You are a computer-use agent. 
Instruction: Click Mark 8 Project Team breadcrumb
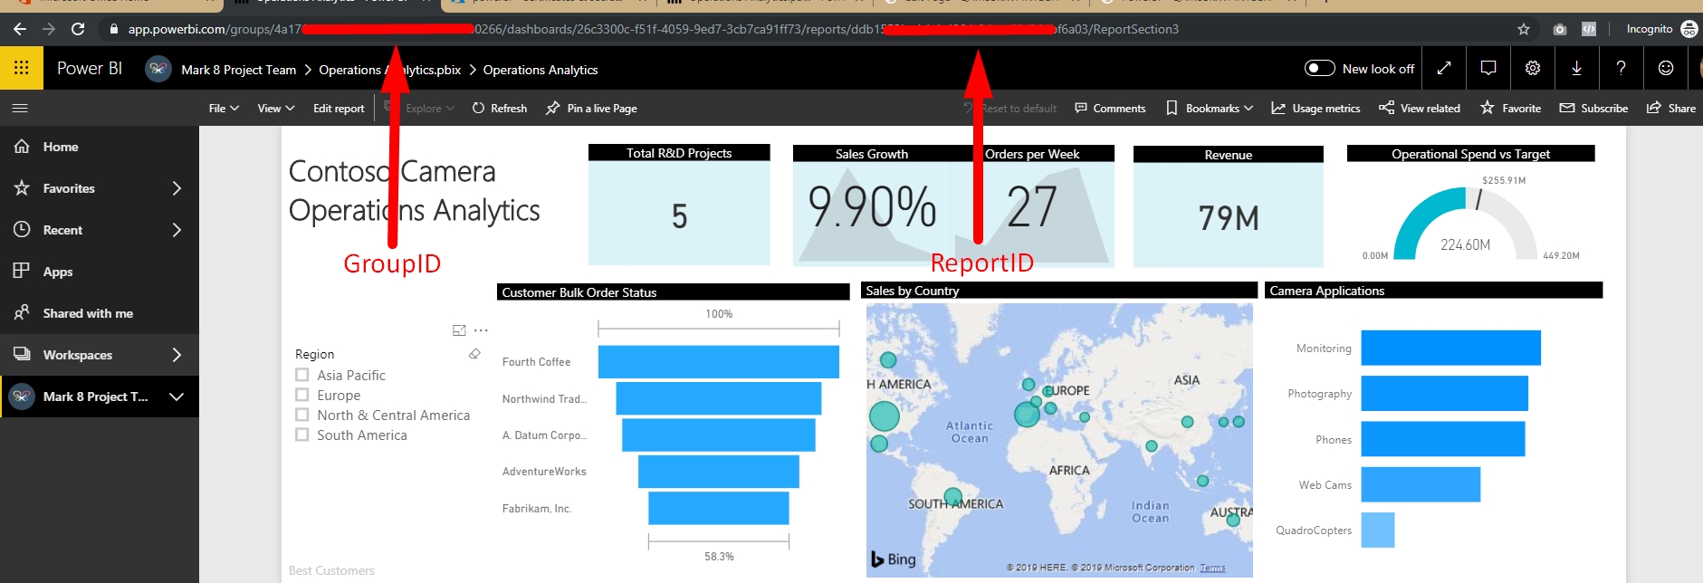click(x=238, y=70)
